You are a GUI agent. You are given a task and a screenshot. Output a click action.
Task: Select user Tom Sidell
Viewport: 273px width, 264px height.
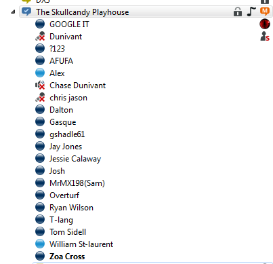68,232
